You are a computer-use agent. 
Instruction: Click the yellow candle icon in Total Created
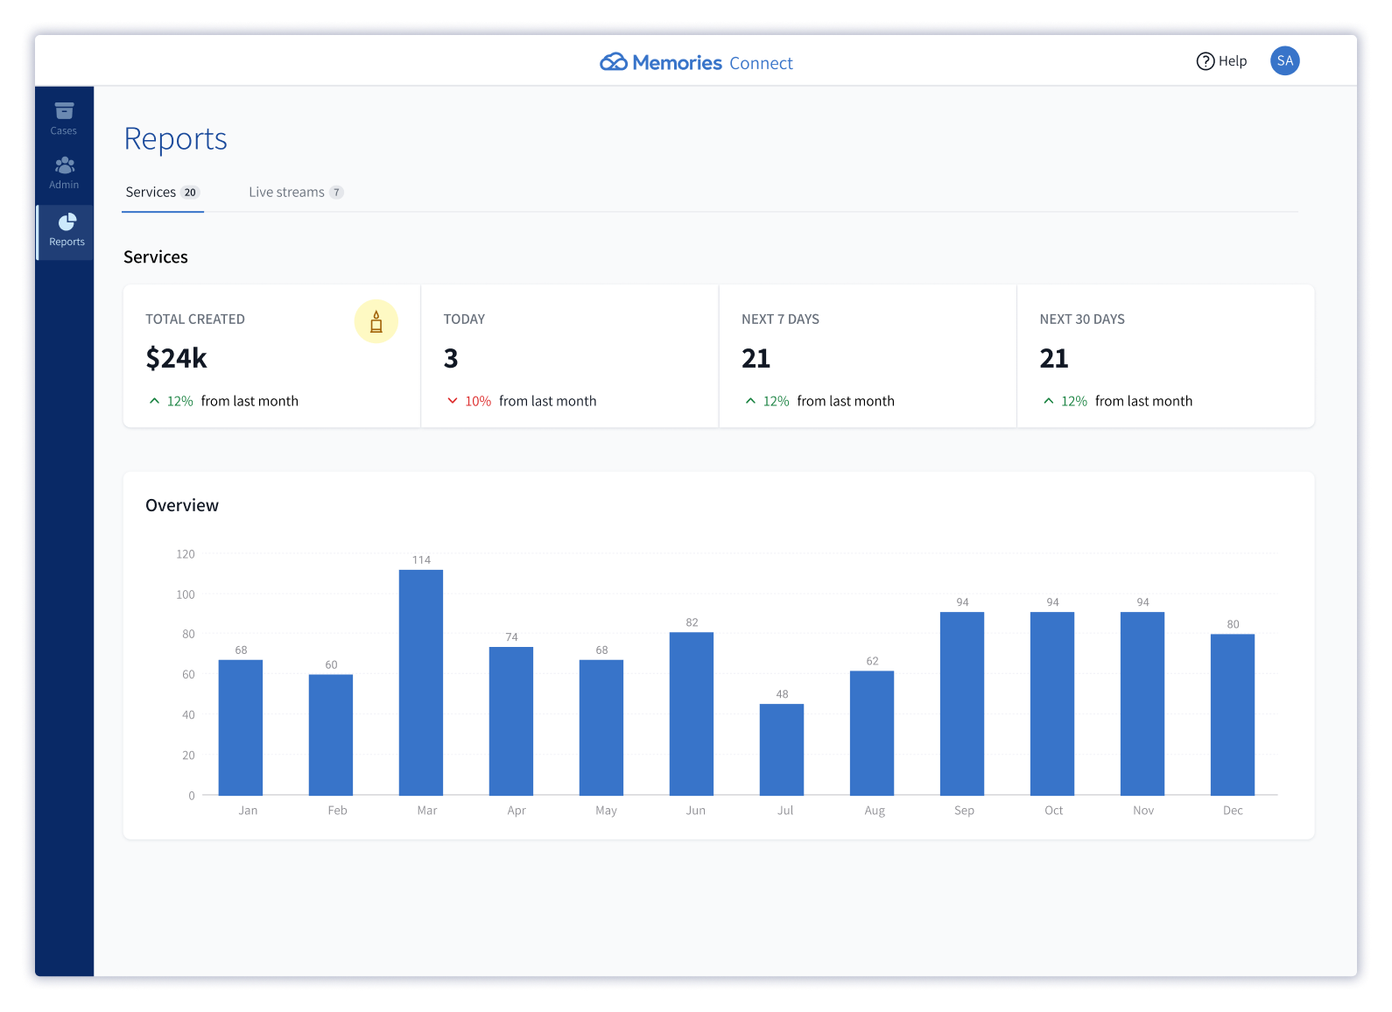coord(376,321)
